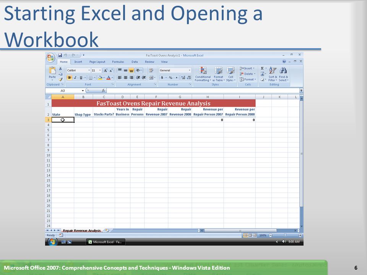The height and width of the screenshot is (275, 367).
Task: Open the font size 11 dropdown
Action: (100, 70)
